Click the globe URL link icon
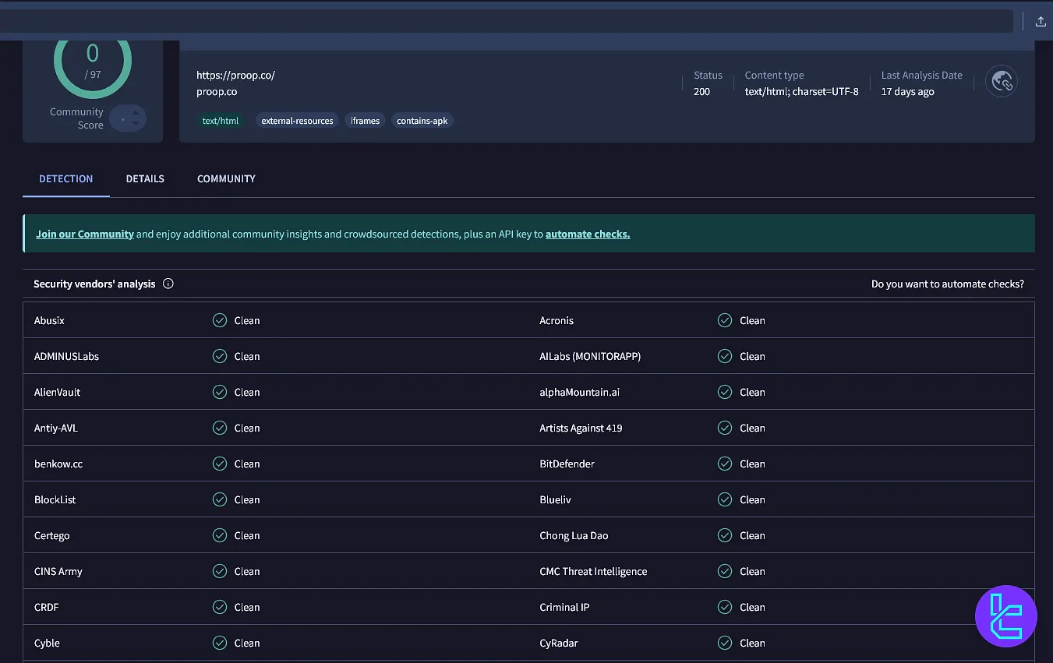 [1001, 81]
